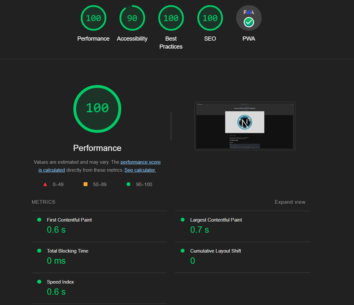The width and height of the screenshot is (354, 305).
Task: Click the Cumulative Layout Shift metric
Action: click(215, 251)
